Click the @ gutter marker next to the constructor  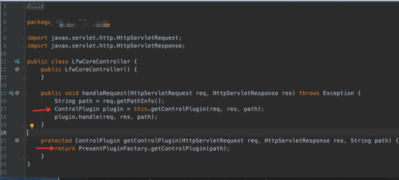(x=17, y=69)
